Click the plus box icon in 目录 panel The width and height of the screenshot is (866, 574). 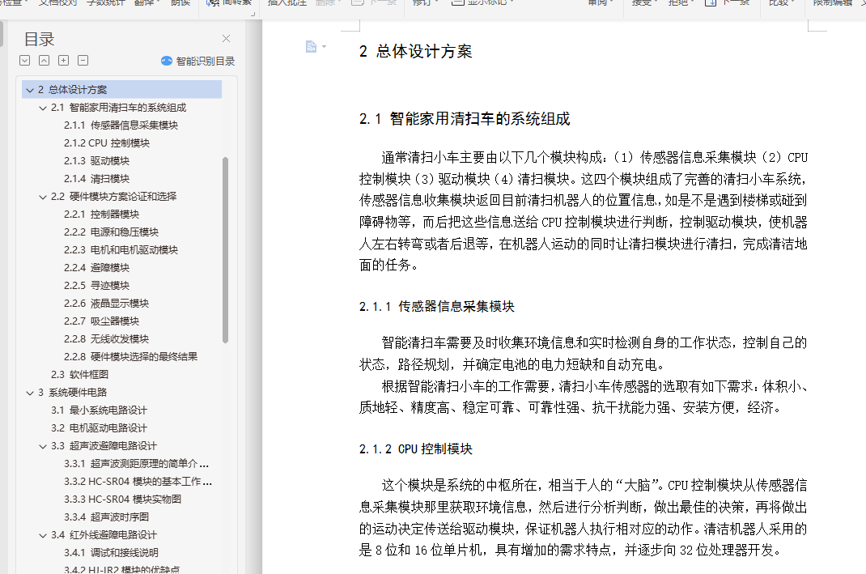pos(63,60)
